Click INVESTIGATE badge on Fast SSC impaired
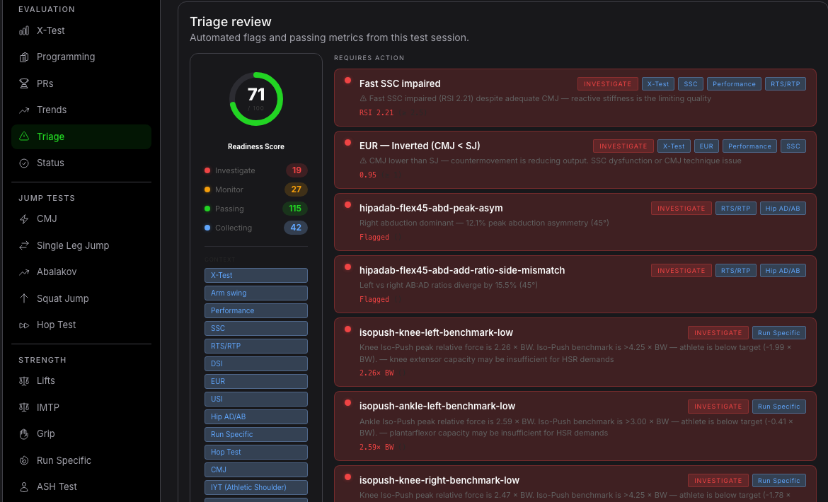 pos(607,84)
